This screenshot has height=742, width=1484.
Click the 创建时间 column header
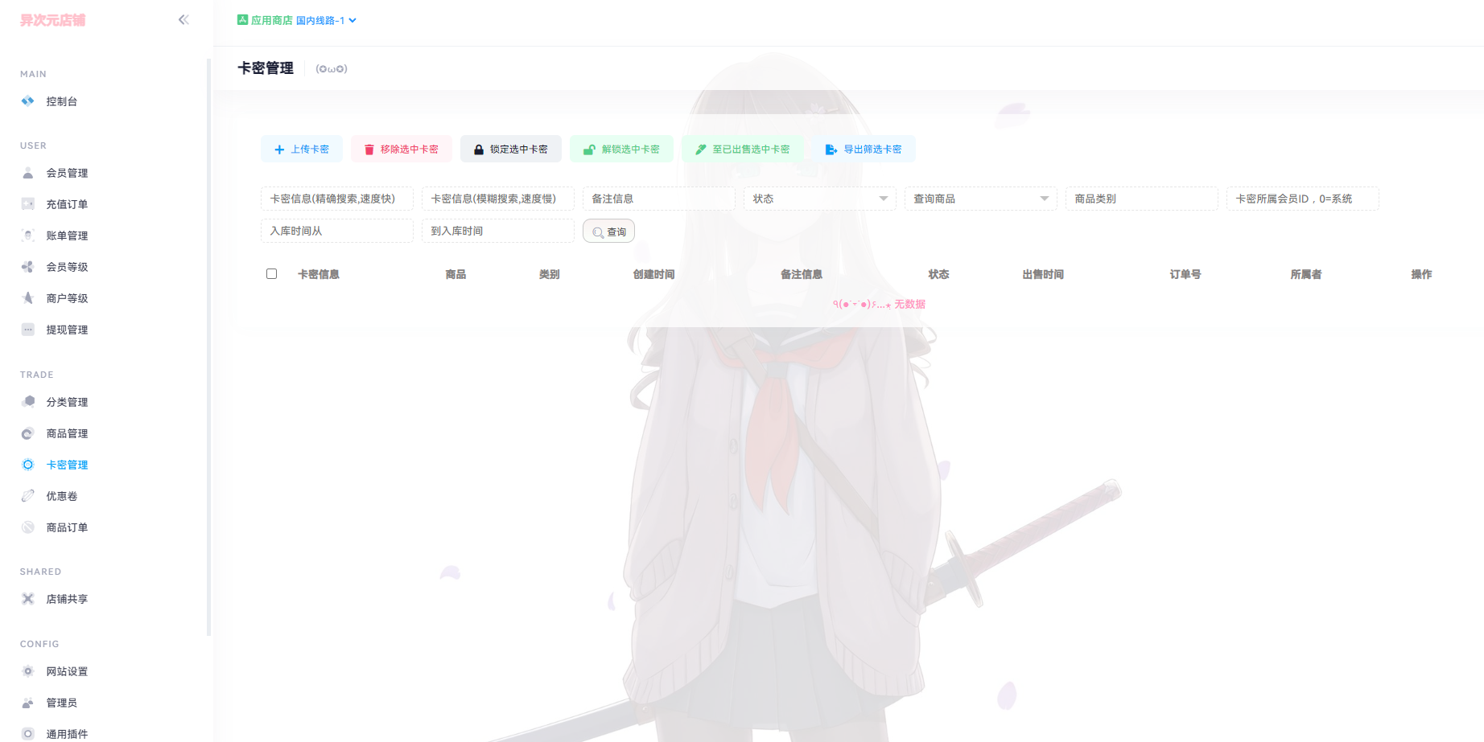[653, 274]
